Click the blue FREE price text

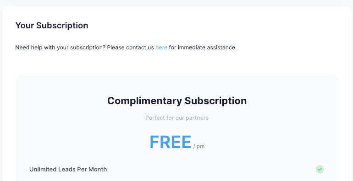[x=171, y=142]
